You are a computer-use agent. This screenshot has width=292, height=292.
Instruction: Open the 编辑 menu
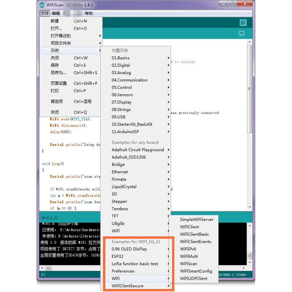tap(56, 13)
